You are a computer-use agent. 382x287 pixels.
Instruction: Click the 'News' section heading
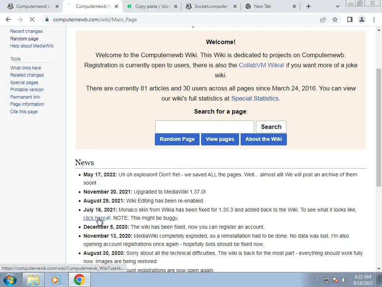[x=84, y=163]
